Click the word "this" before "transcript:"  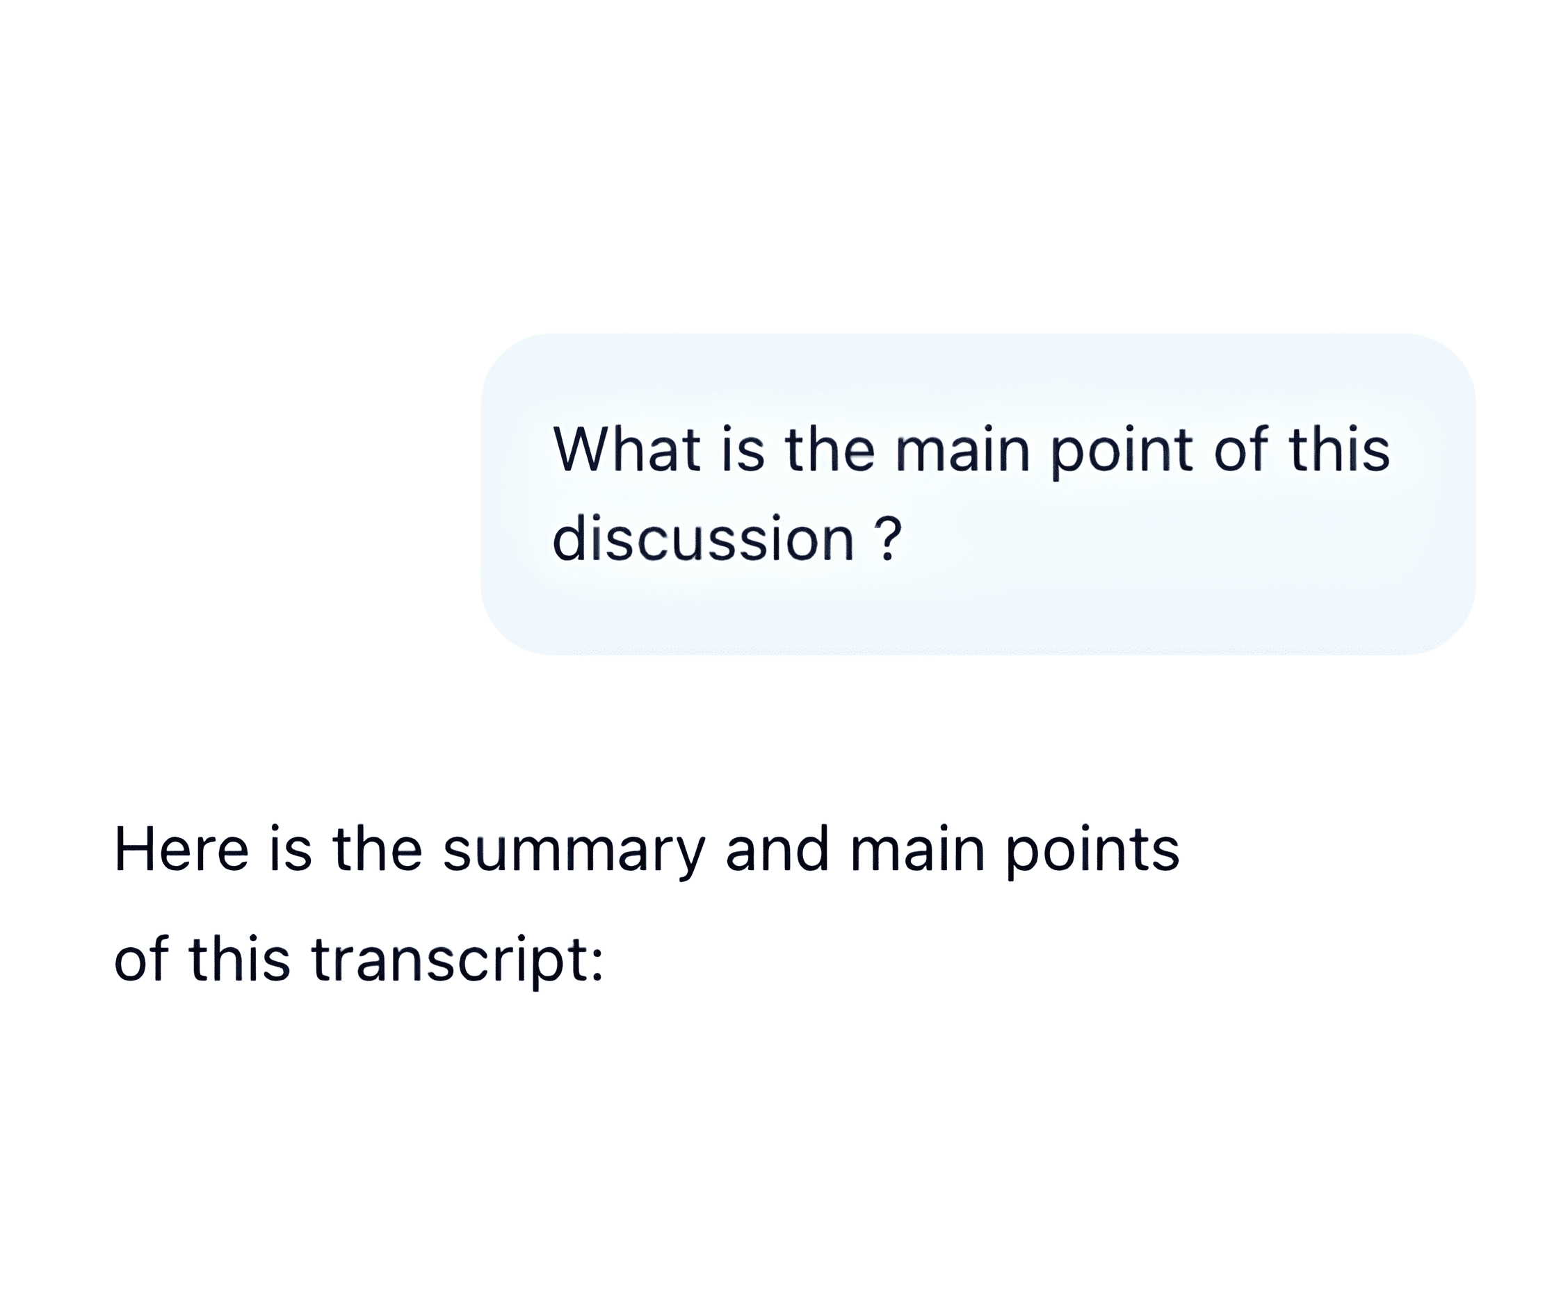239,958
